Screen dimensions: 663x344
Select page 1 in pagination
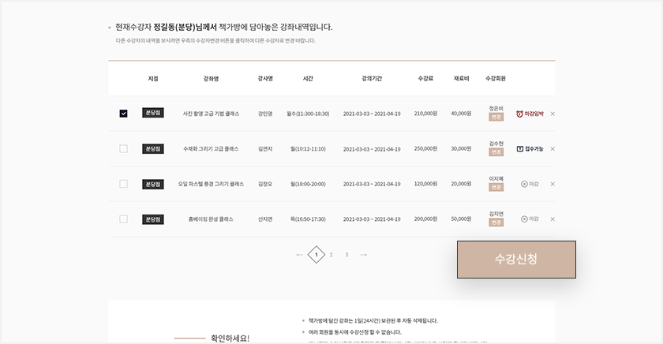tap(317, 255)
